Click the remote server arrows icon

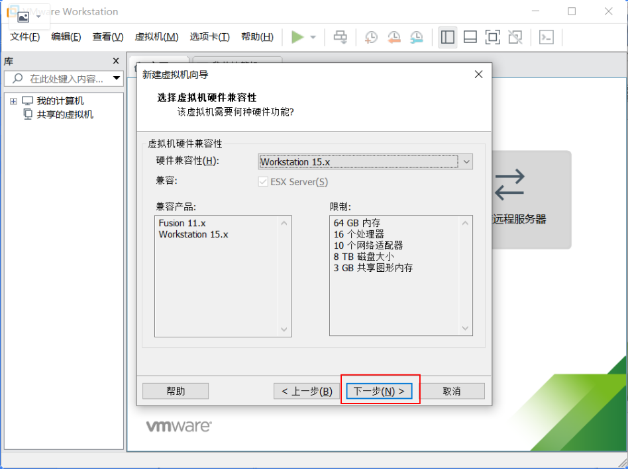[x=509, y=185]
